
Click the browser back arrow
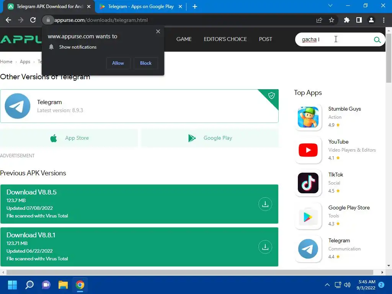tap(8, 20)
